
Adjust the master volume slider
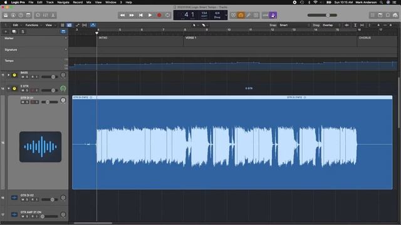click(x=322, y=15)
